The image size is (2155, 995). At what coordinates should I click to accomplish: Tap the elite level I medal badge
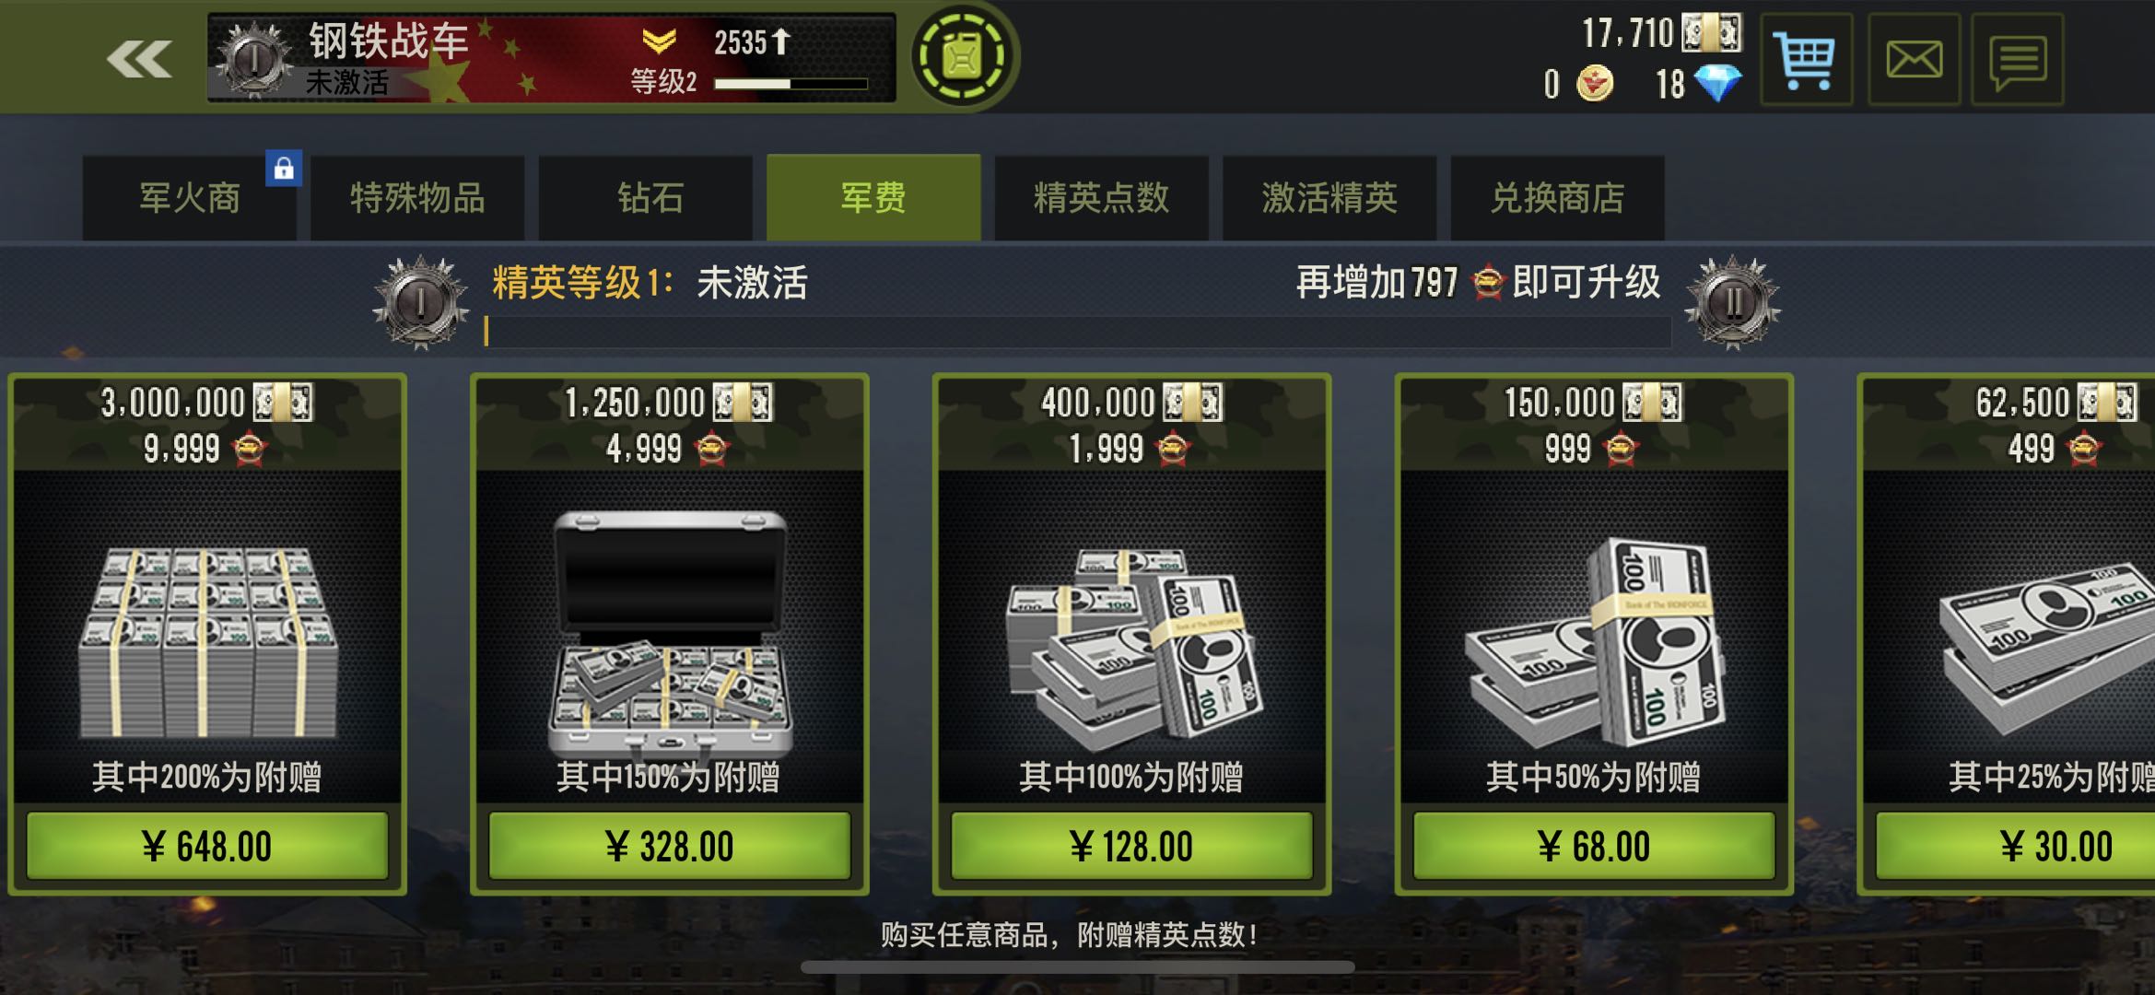421,302
